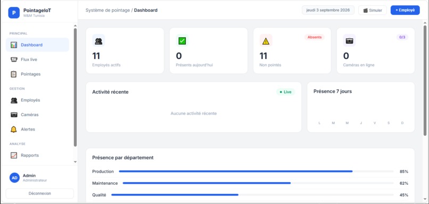Image resolution: width=429 pixels, height=204 pixels.
Task: Click the L day label in chart
Action: 319,123
